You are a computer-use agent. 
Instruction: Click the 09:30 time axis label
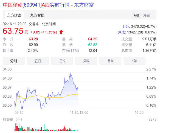pos(19,113)
